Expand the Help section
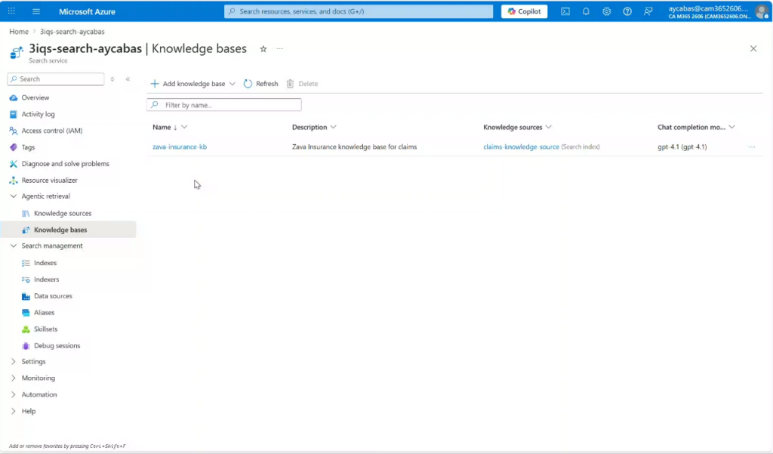773x454 pixels. point(14,411)
